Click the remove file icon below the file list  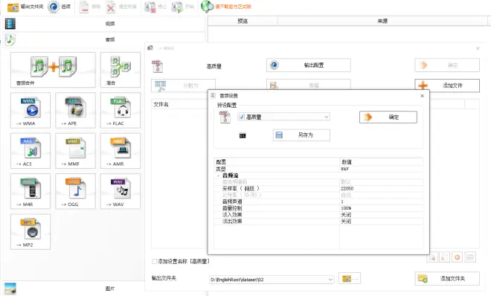tap(432, 257)
